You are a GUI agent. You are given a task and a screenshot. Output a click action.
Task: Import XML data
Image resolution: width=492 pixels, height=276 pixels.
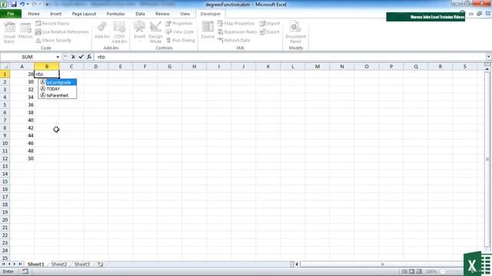pos(270,24)
